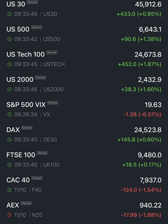Open the US 30 index quote

tap(16, 4)
